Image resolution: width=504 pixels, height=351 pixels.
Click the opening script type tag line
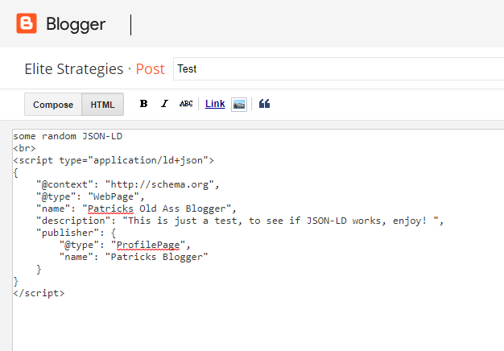[114, 160]
